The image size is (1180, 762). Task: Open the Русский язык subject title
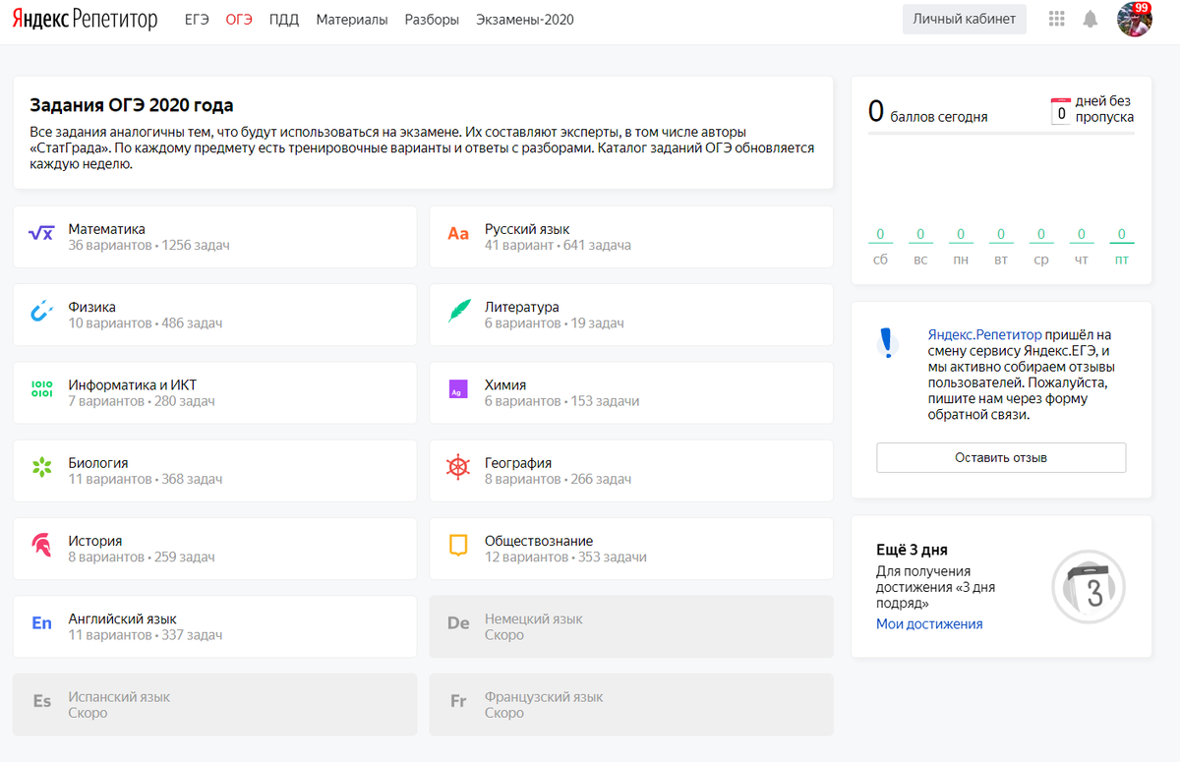tap(527, 229)
